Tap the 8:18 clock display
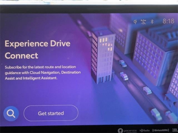The height and width of the screenshot is (133, 178). (x=168, y=21)
